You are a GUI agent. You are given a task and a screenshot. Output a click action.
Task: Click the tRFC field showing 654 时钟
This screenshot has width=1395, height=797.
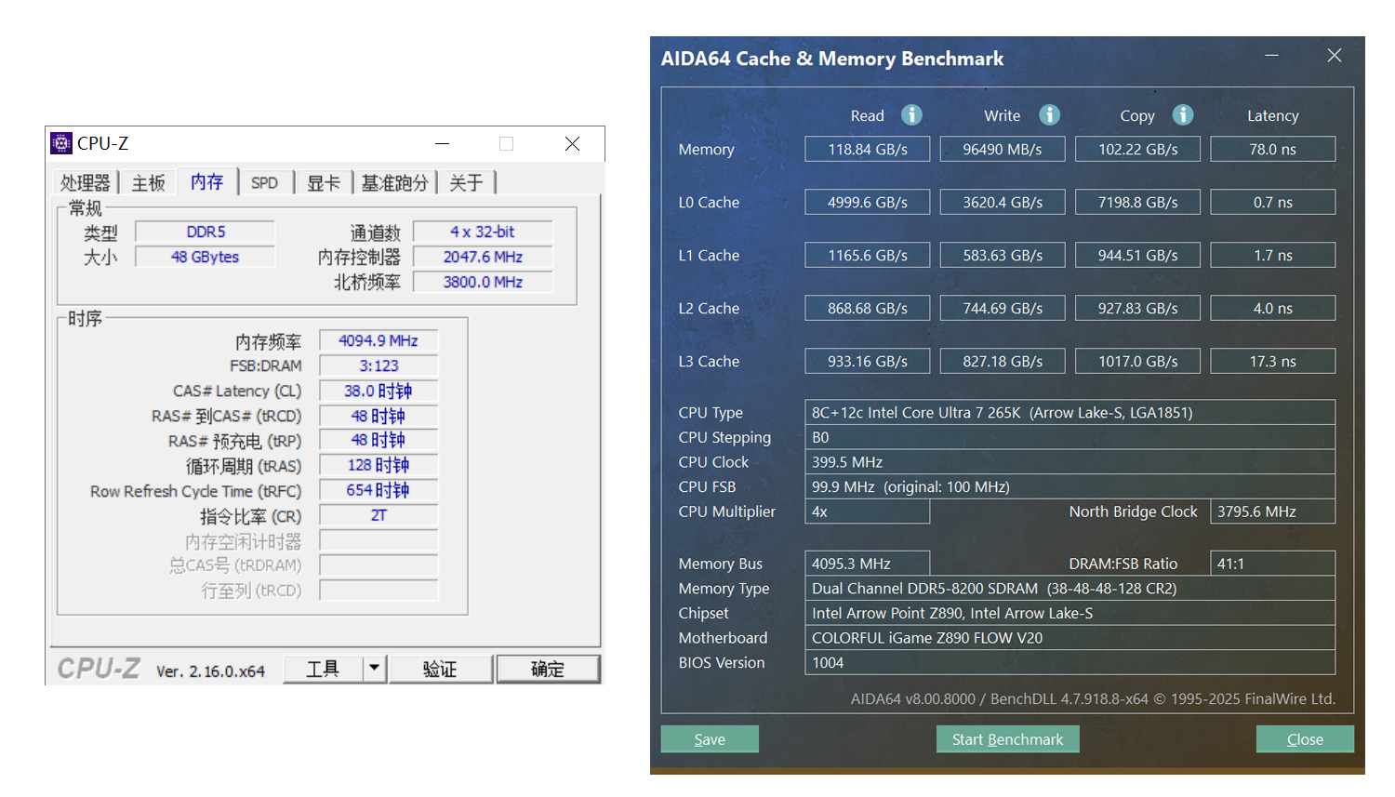pyautogui.click(x=379, y=490)
